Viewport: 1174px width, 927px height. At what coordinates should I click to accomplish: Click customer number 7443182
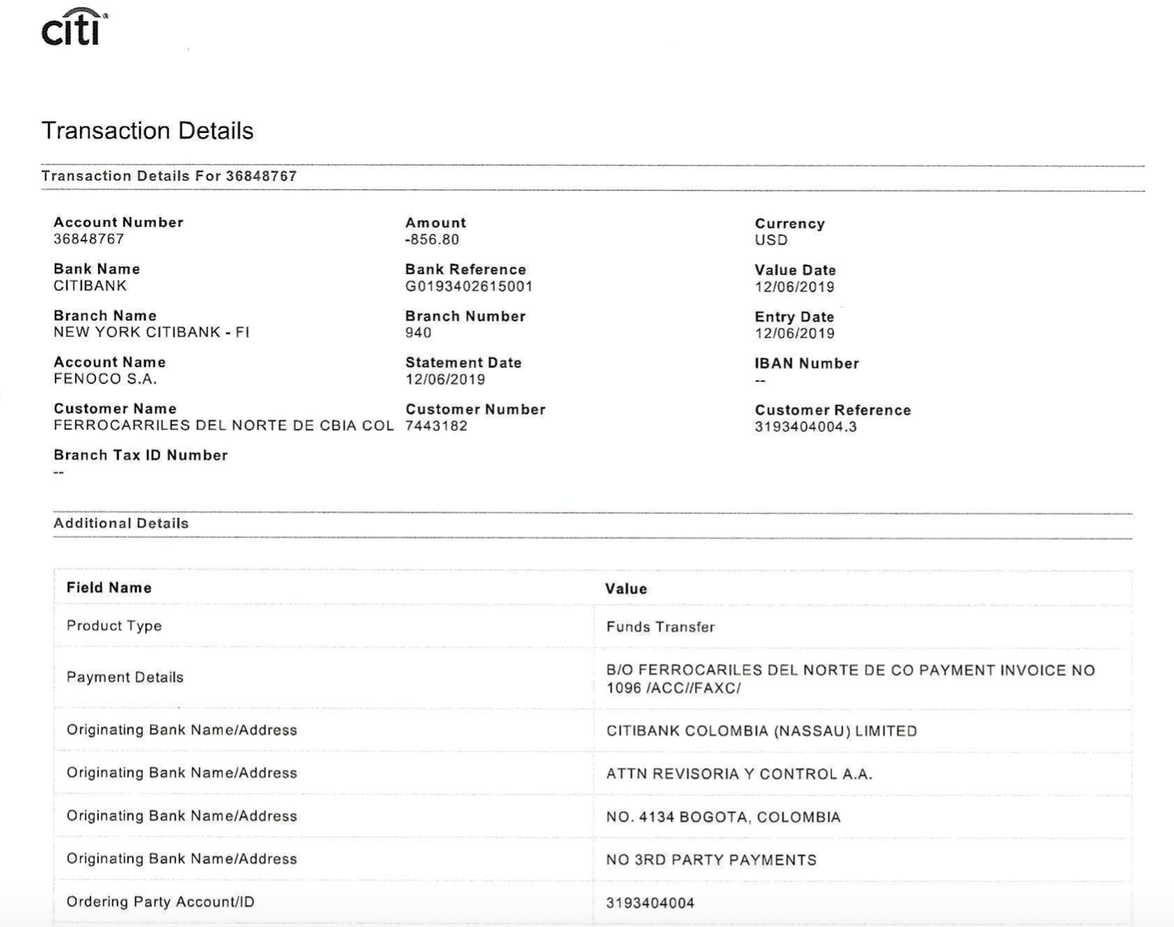(437, 426)
